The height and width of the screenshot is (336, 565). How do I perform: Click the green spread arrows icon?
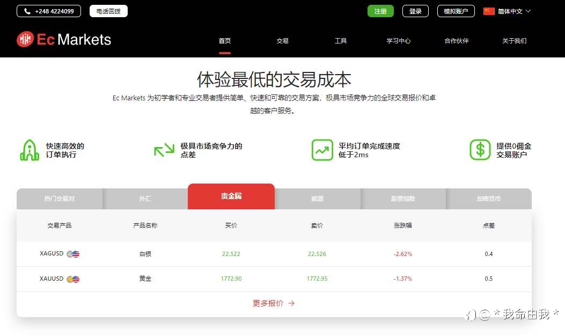click(164, 150)
